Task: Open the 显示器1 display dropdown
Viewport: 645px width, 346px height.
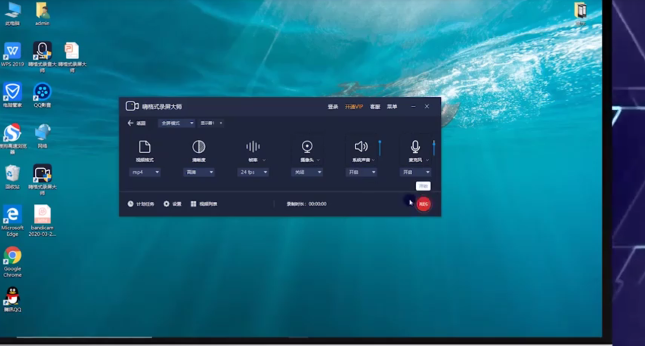Action: [211, 123]
